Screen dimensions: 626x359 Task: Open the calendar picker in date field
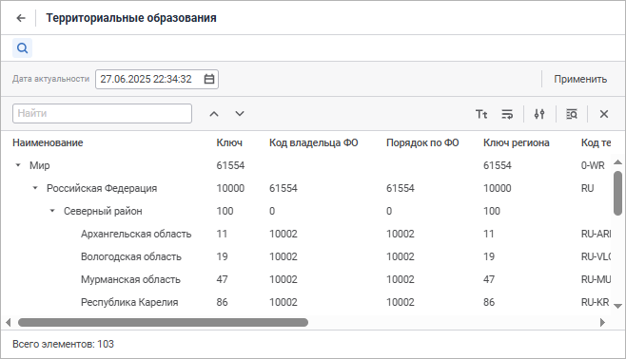(x=209, y=79)
